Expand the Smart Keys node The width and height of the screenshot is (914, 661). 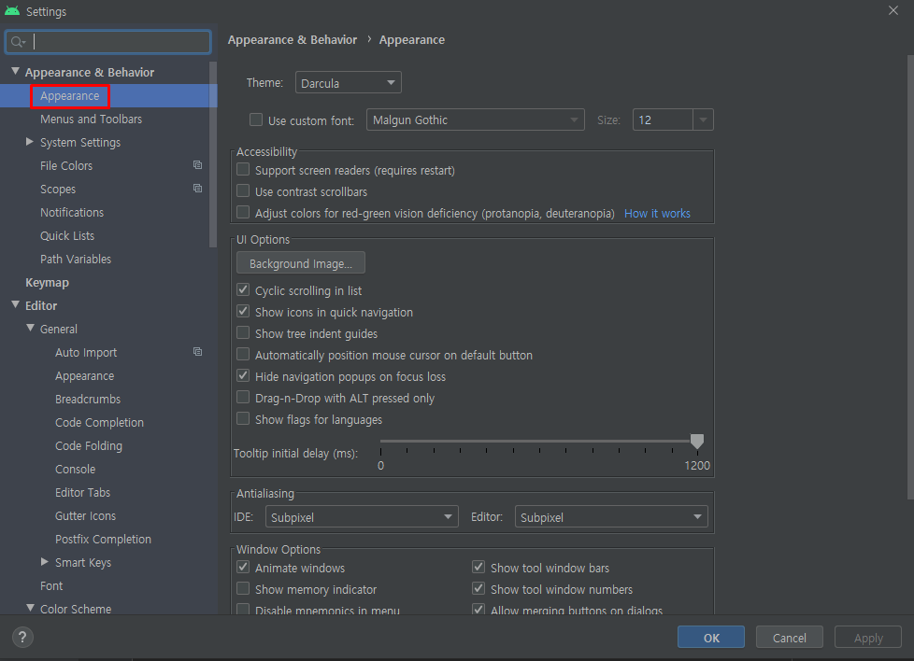point(45,561)
